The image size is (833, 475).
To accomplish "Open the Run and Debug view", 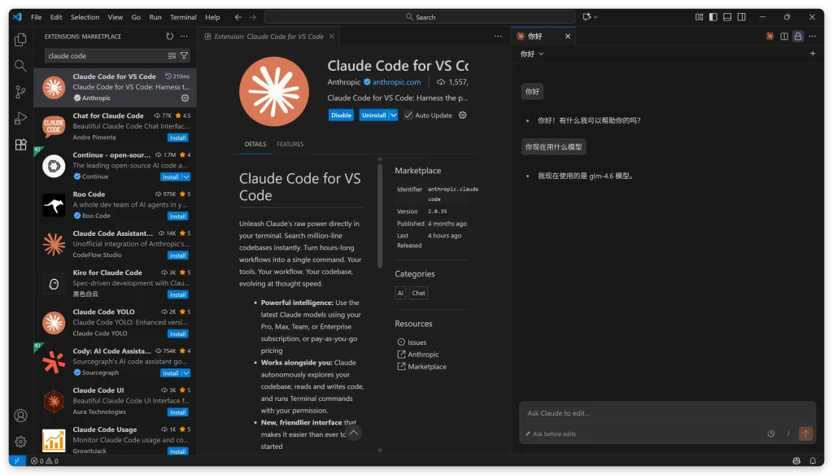I will 20,119.
